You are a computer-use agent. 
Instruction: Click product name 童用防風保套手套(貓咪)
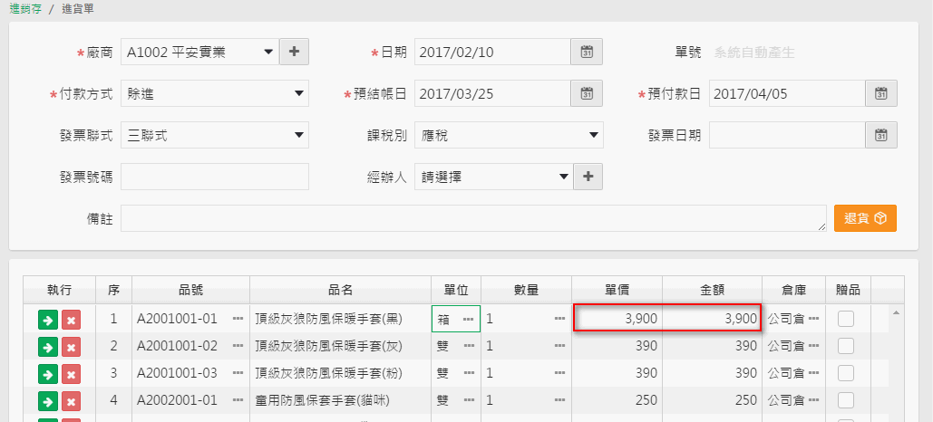pyautogui.click(x=322, y=400)
